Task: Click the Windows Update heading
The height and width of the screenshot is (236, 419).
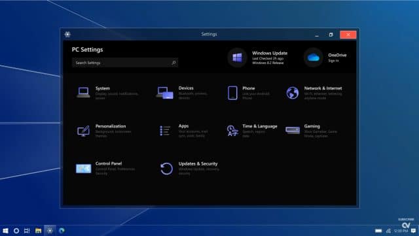Action: [270, 53]
